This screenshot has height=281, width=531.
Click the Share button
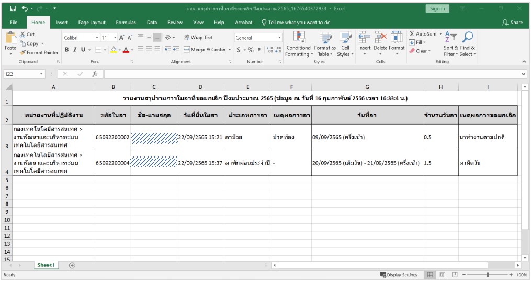click(512, 23)
